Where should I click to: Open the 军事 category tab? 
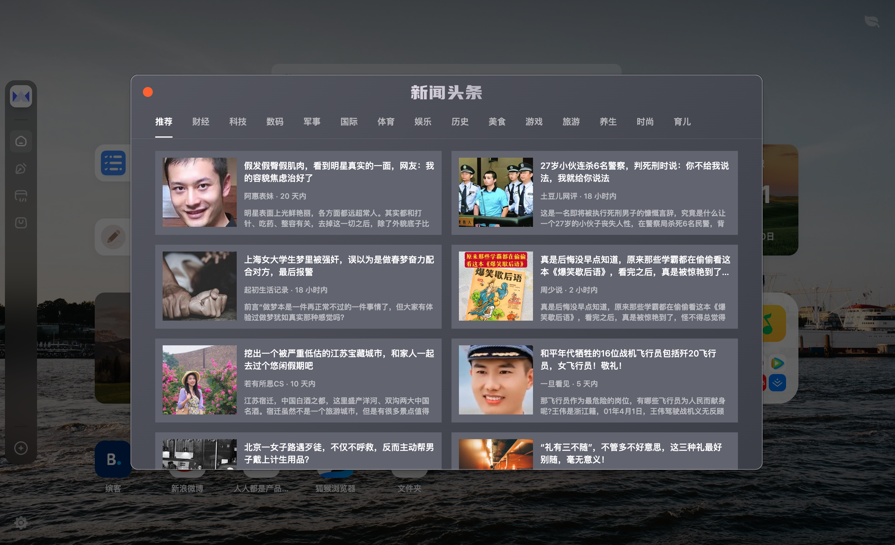click(312, 122)
